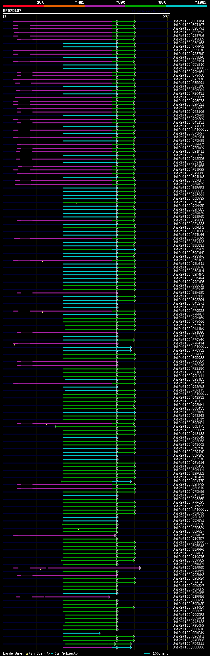Open hit UniRef100_Q7XPY2
Screen dimensions: 210x656
pos(188,47)
